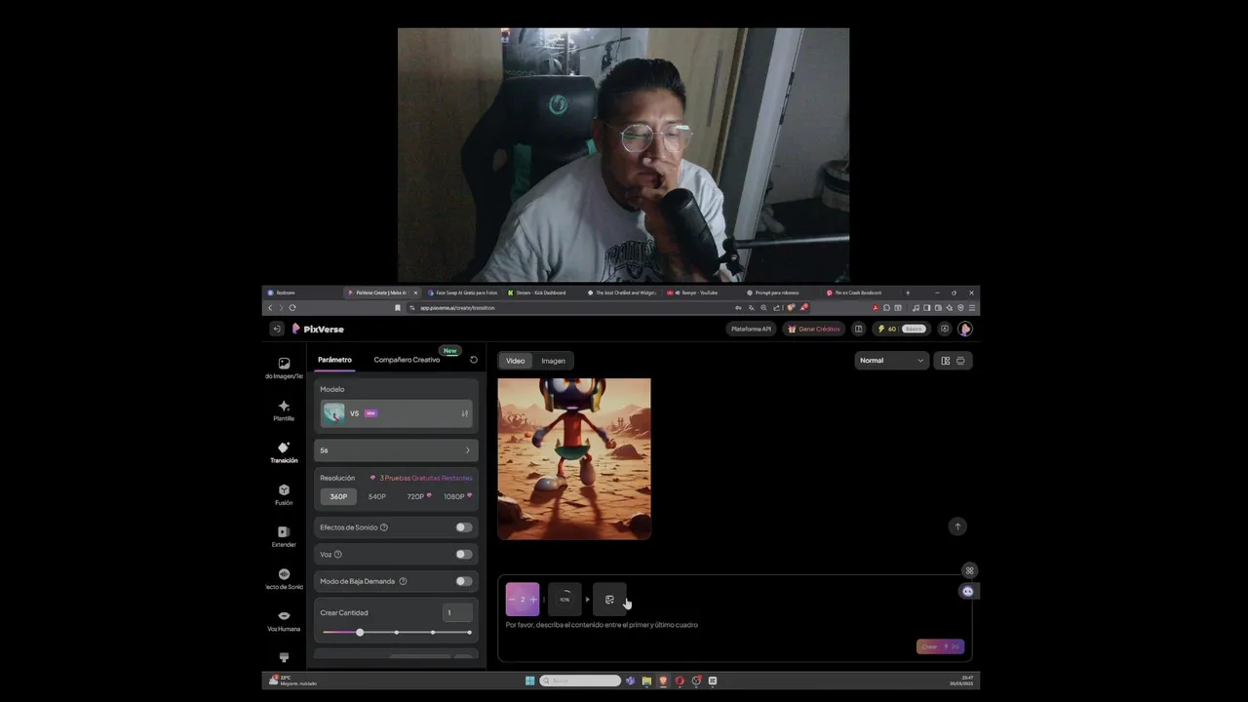Screen dimensions: 1248x702
Task: Select the Transición sidebar tool
Action: [x=284, y=452]
